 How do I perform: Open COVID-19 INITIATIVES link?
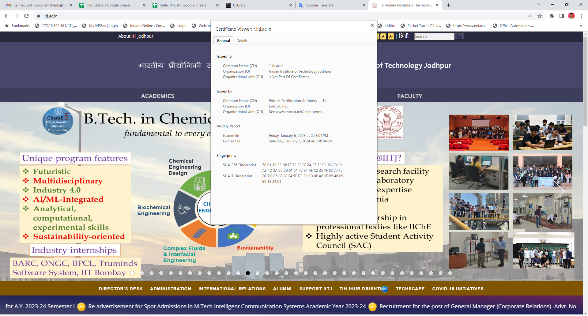458,289
